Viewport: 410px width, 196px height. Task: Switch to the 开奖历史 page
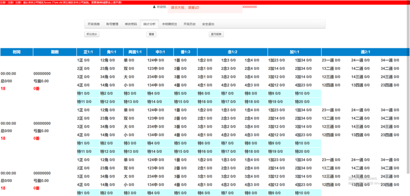click(x=189, y=24)
